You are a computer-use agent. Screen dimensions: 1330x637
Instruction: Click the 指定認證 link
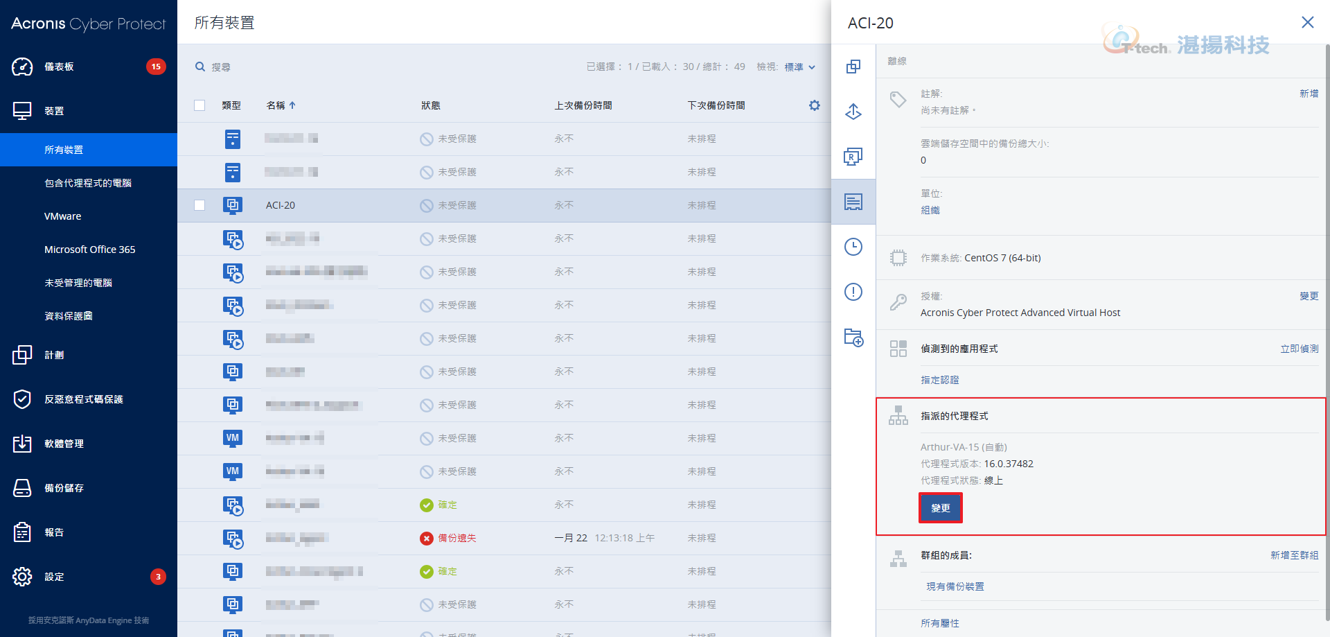pos(940,380)
